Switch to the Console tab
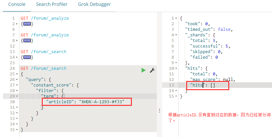Image resolution: width=272 pixels, height=137 pixels. pos(17,4)
